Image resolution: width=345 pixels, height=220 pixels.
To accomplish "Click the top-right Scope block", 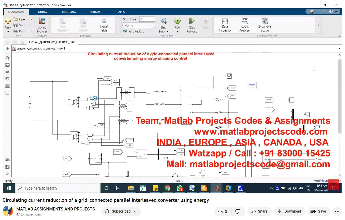I will [229, 76].
